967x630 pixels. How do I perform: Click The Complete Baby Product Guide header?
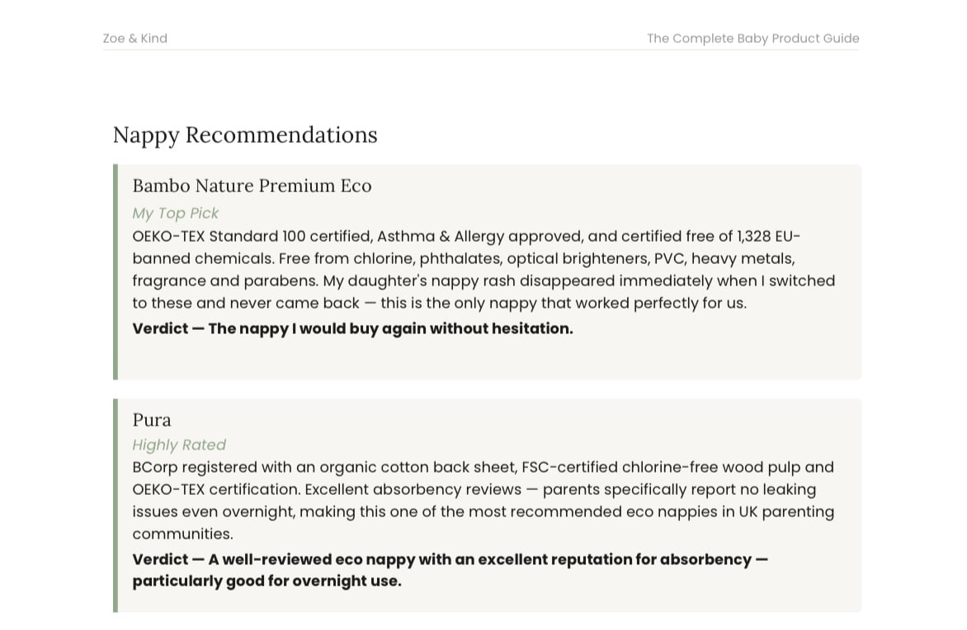(753, 38)
